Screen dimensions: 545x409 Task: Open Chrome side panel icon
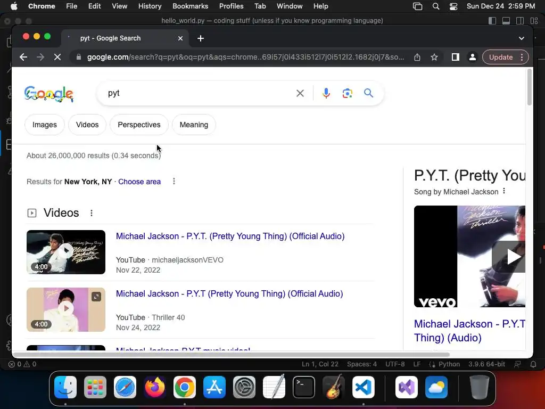456,57
